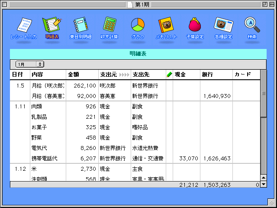Click the scroll down arrow
Viewport: 277px width, 208px height.
click(264, 184)
